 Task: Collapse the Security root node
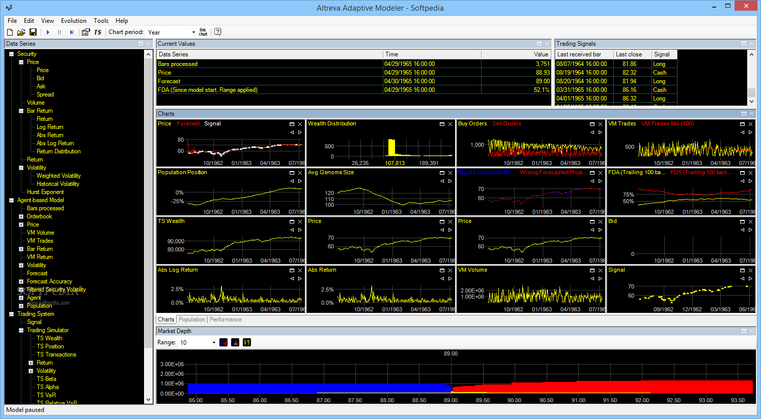[x=11, y=54]
